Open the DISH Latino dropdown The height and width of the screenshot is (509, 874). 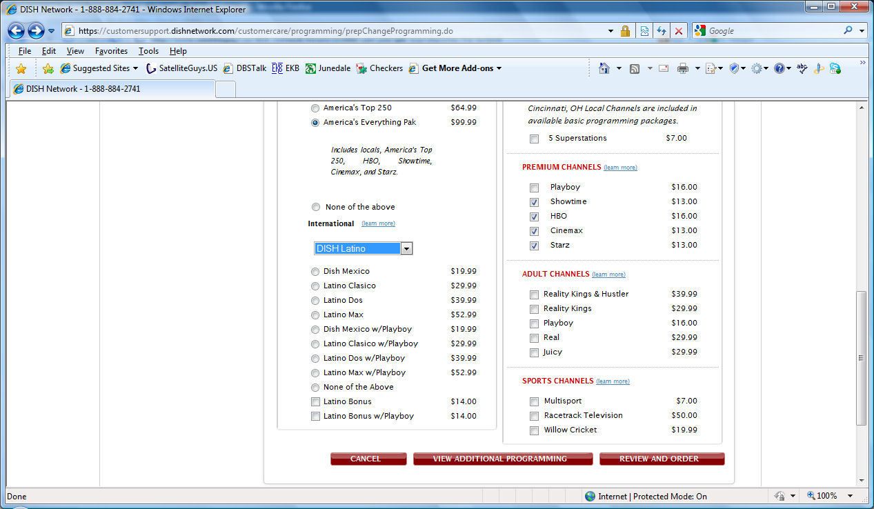363,248
